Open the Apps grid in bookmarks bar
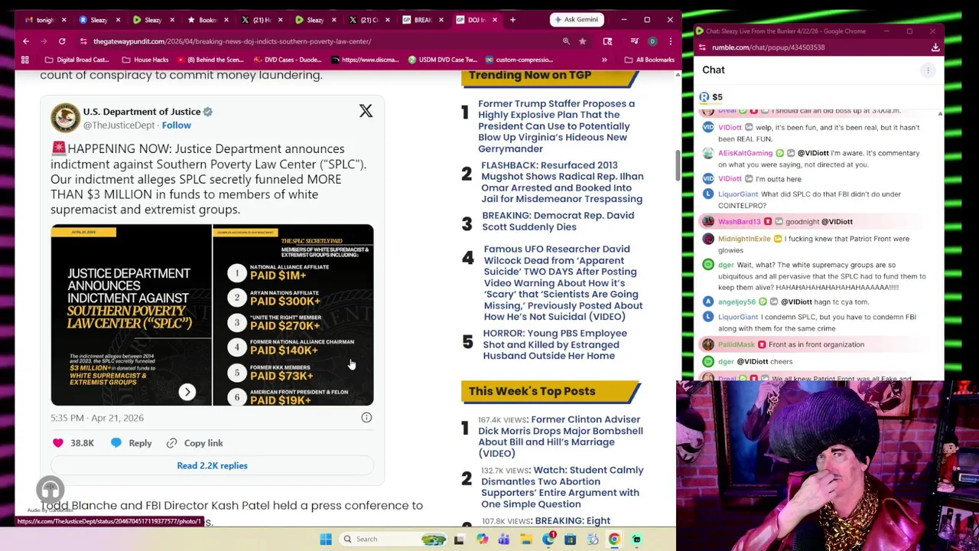 click(x=25, y=60)
